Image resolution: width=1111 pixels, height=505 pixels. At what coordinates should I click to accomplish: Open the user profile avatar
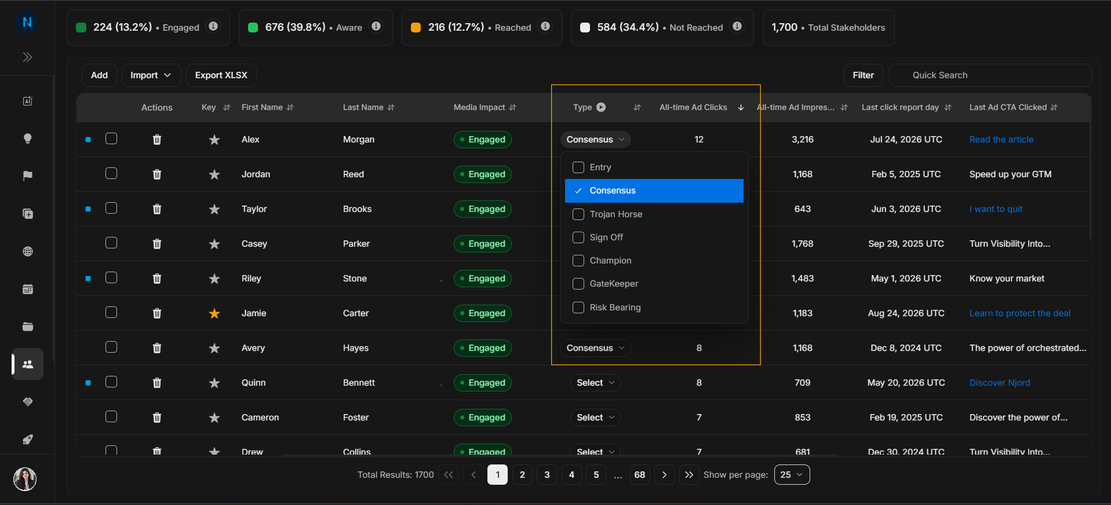pos(25,479)
